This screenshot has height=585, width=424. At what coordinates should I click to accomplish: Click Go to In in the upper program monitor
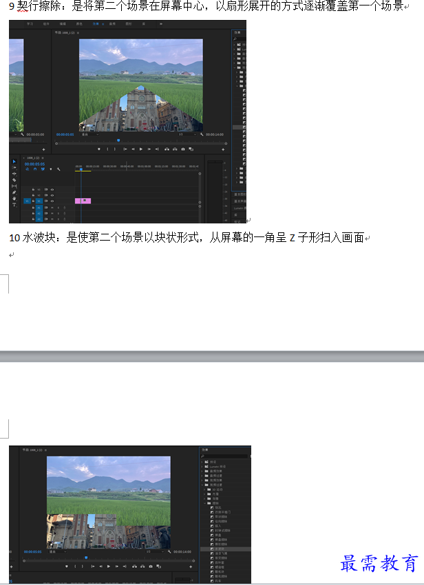125,149
